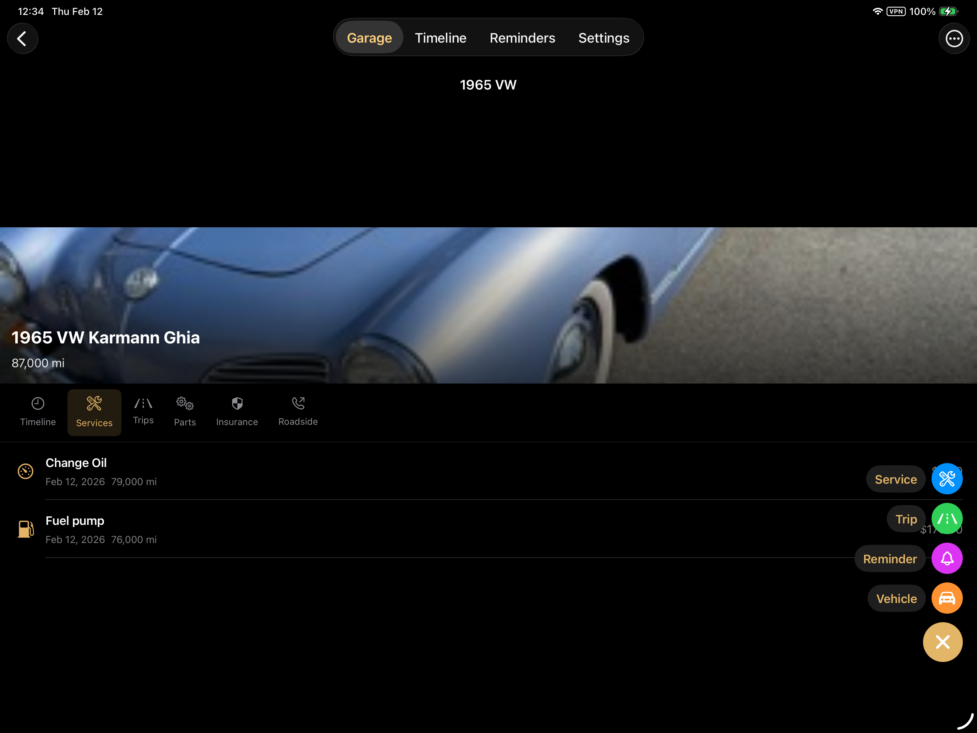Viewport: 977px width, 733px height.
Task: Click the 1965 VW Karmann Ghia title
Action: 105,338
